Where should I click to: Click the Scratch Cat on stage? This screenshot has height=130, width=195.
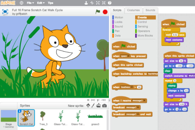point(56,56)
